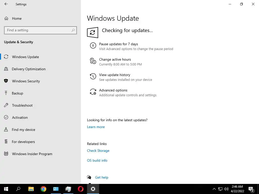Open For developers settings
The width and height of the screenshot is (259, 194).
tap(40, 142)
